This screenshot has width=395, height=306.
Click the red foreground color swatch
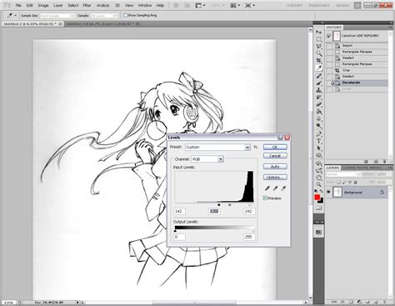317,198
